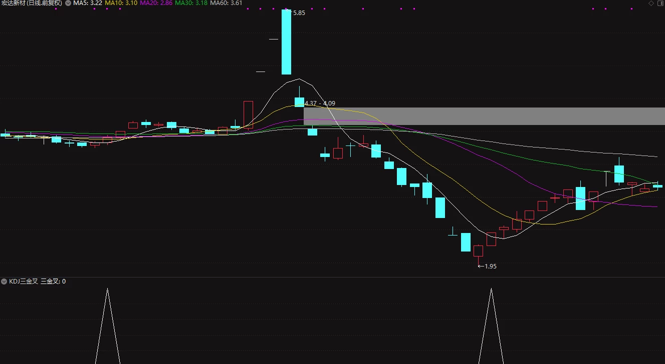Select the KDJ三金叉 indicator name
The image size is (665, 364).
(x=24, y=281)
